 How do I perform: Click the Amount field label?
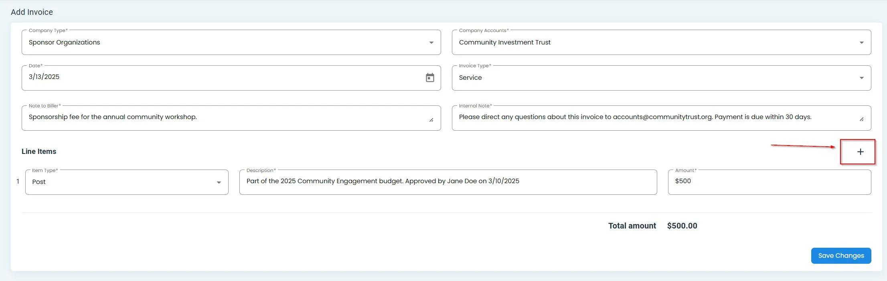685,170
